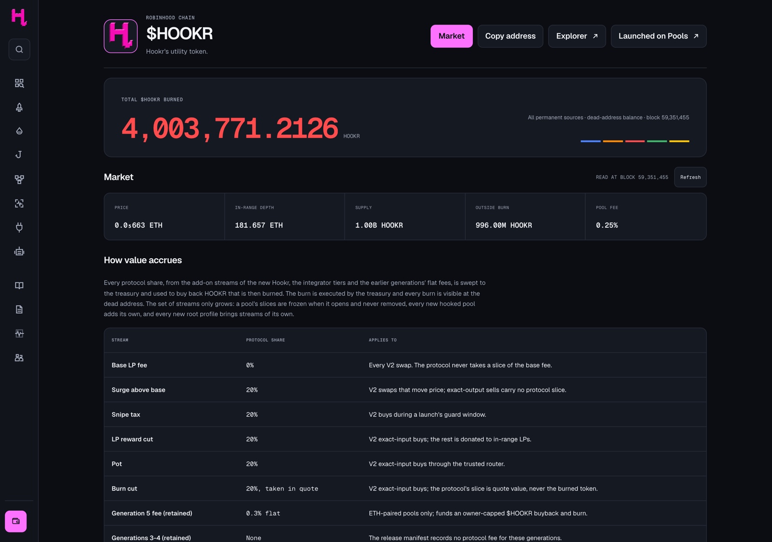Open Launched on Pools link
Viewport: 772px width, 542px height.
pyautogui.click(x=659, y=36)
